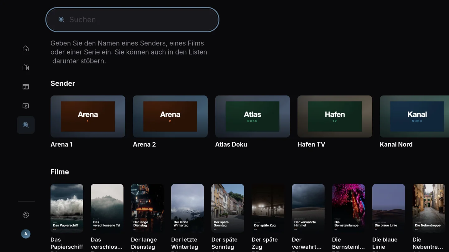Screen dimensions: 449x252
Task: Open the Arena 1 channel card
Action: coord(88,116)
